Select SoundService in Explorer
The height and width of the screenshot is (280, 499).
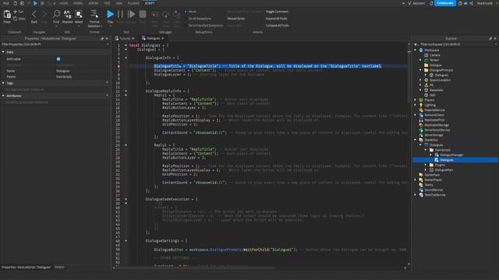[x=434, y=190]
